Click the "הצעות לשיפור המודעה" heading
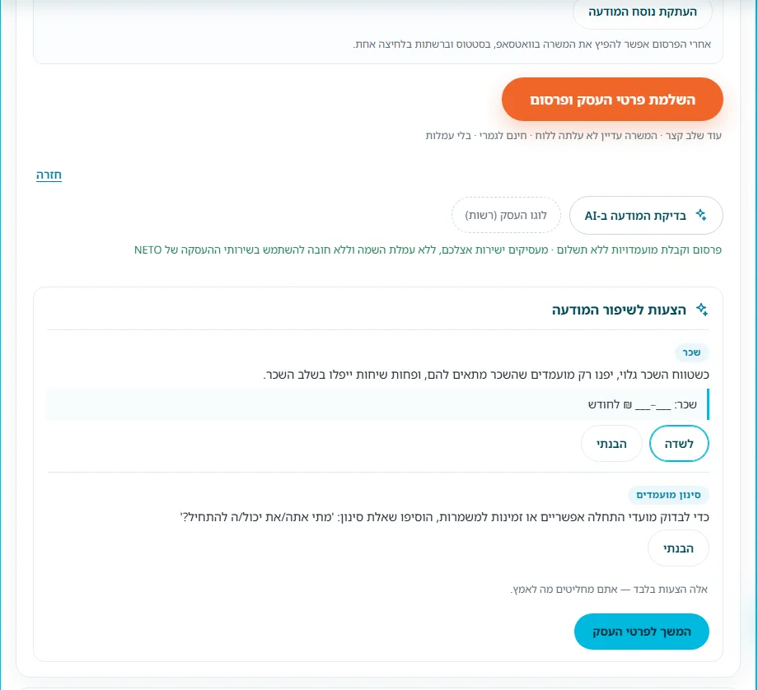This screenshot has height=690, width=758. 619,310
